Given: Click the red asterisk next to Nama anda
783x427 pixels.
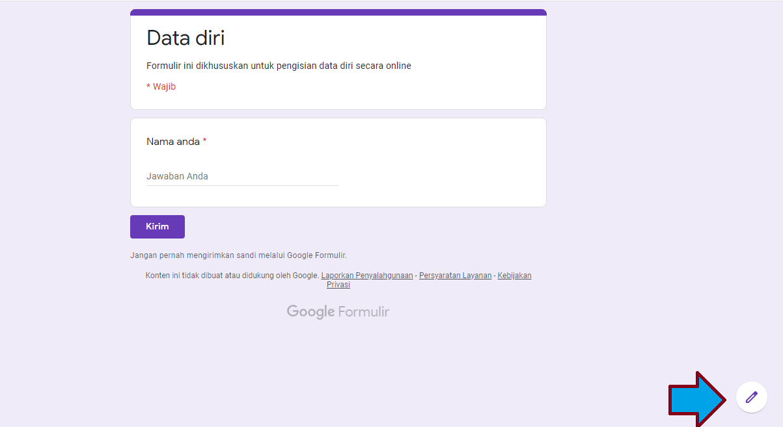Looking at the screenshot, I should point(203,141).
